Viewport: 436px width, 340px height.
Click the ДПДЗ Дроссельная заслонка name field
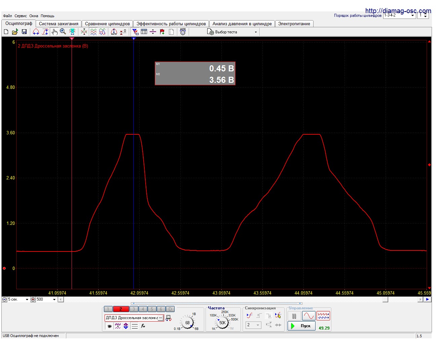[x=132, y=318]
